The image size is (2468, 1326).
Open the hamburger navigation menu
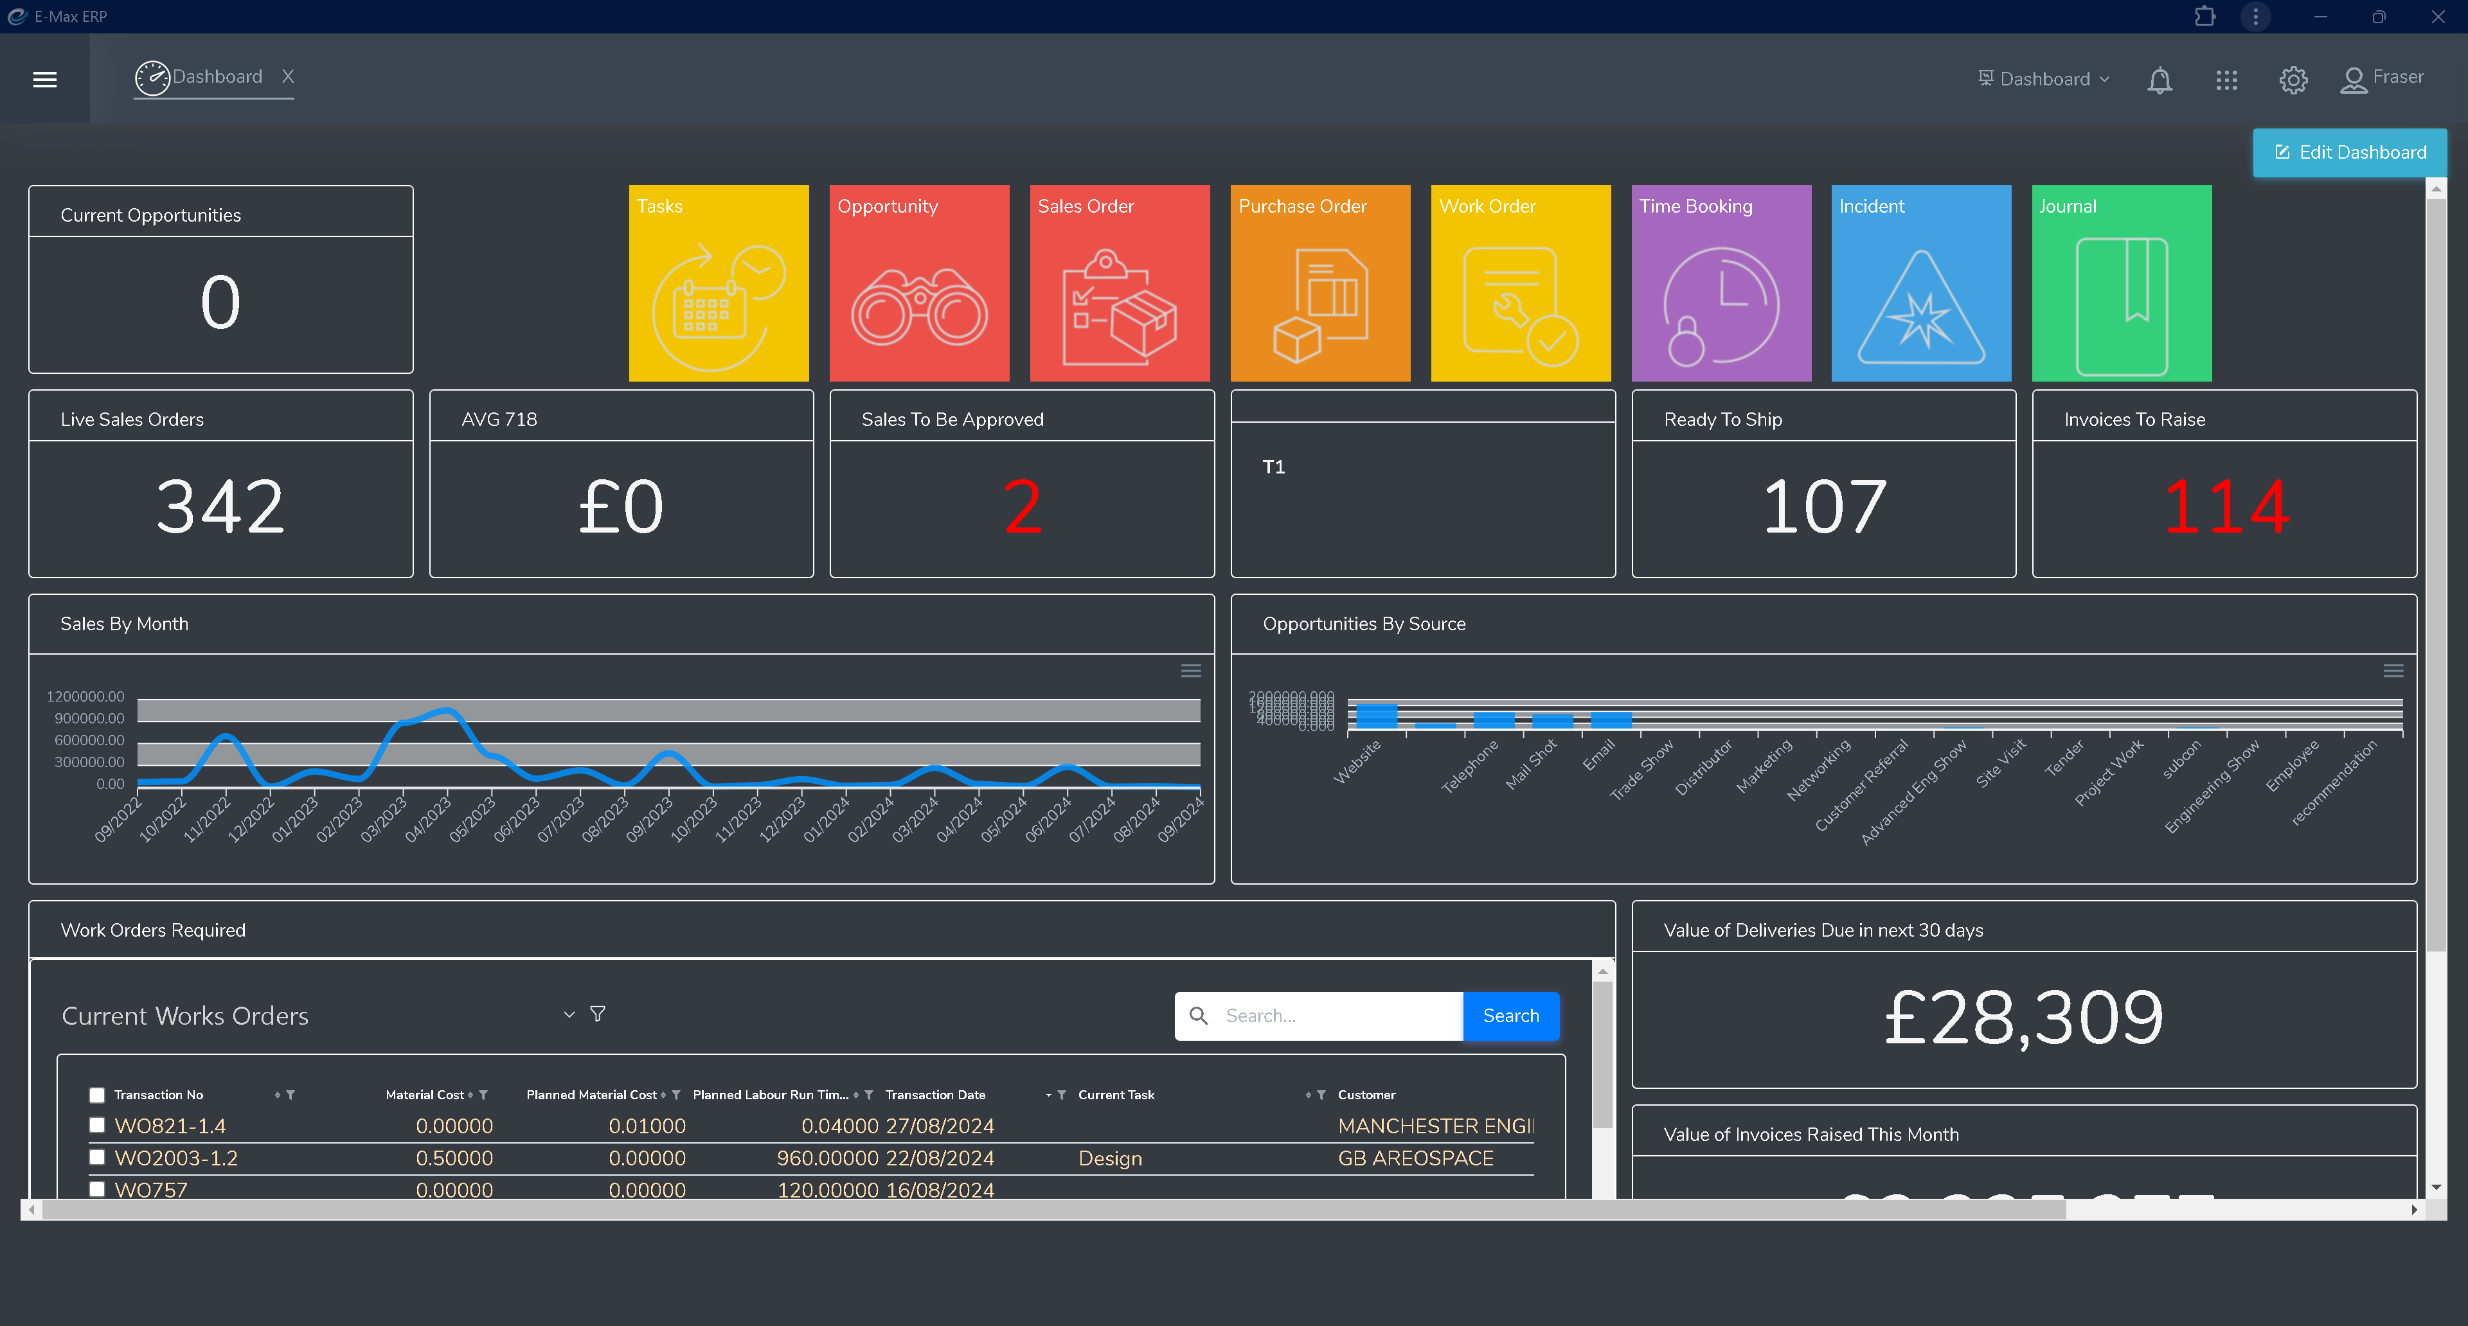(x=44, y=76)
